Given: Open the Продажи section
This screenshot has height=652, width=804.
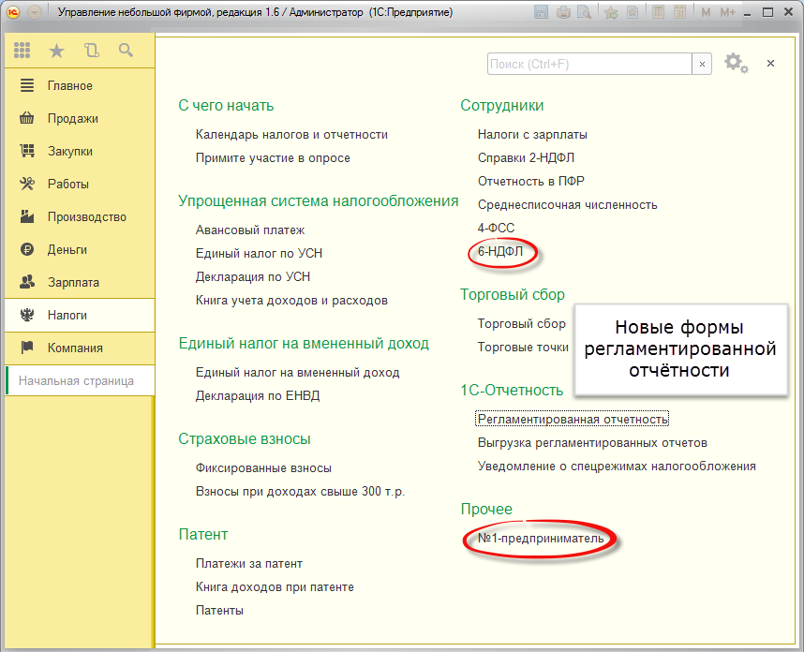Looking at the screenshot, I should coord(80,118).
